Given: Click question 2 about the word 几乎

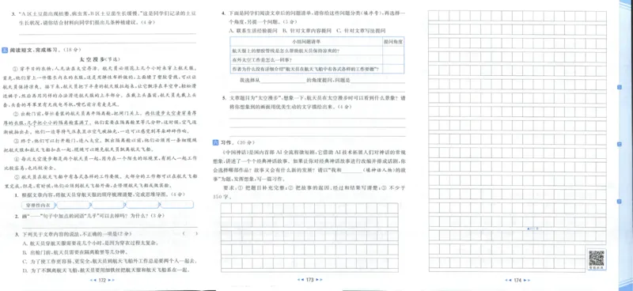Looking at the screenshot, I should click(89, 216).
